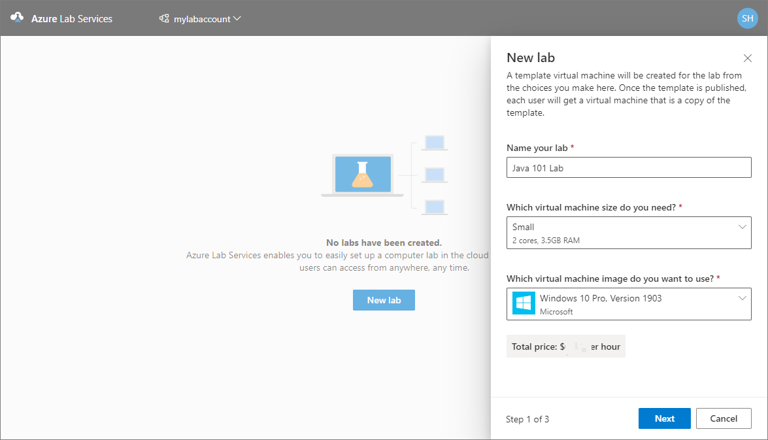Open the virtual machine size dropdown showing Small
Image resolution: width=768 pixels, height=440 pixels.
[x=629, y=233]
